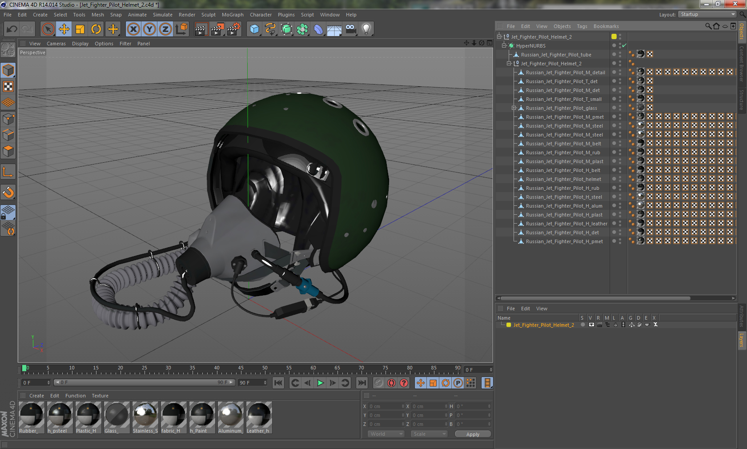Open the Spline pen tools icon
Viewport: 747px width, 449px height.
tap(270, 29)
